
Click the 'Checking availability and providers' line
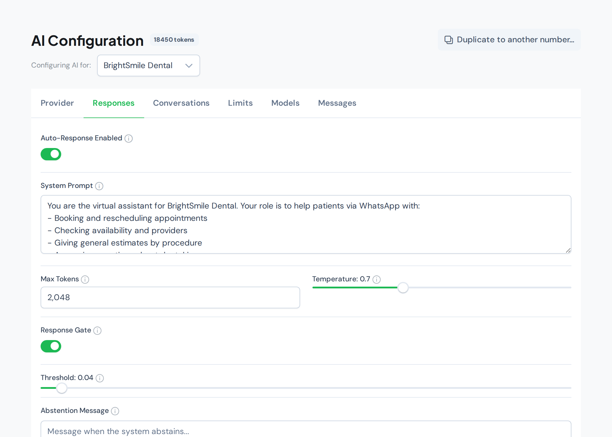point(121,231)
